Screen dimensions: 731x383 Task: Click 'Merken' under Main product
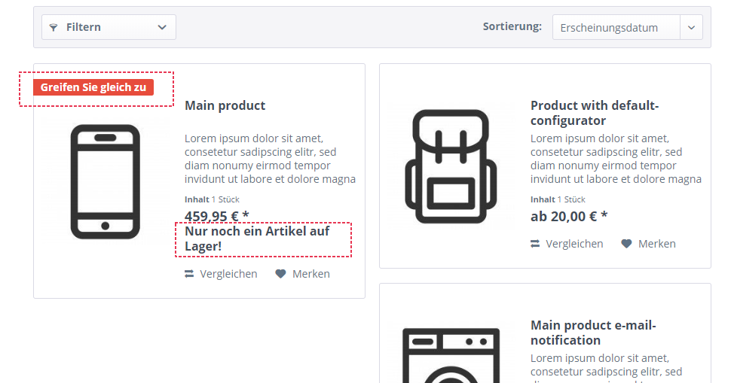click(311, 274)
